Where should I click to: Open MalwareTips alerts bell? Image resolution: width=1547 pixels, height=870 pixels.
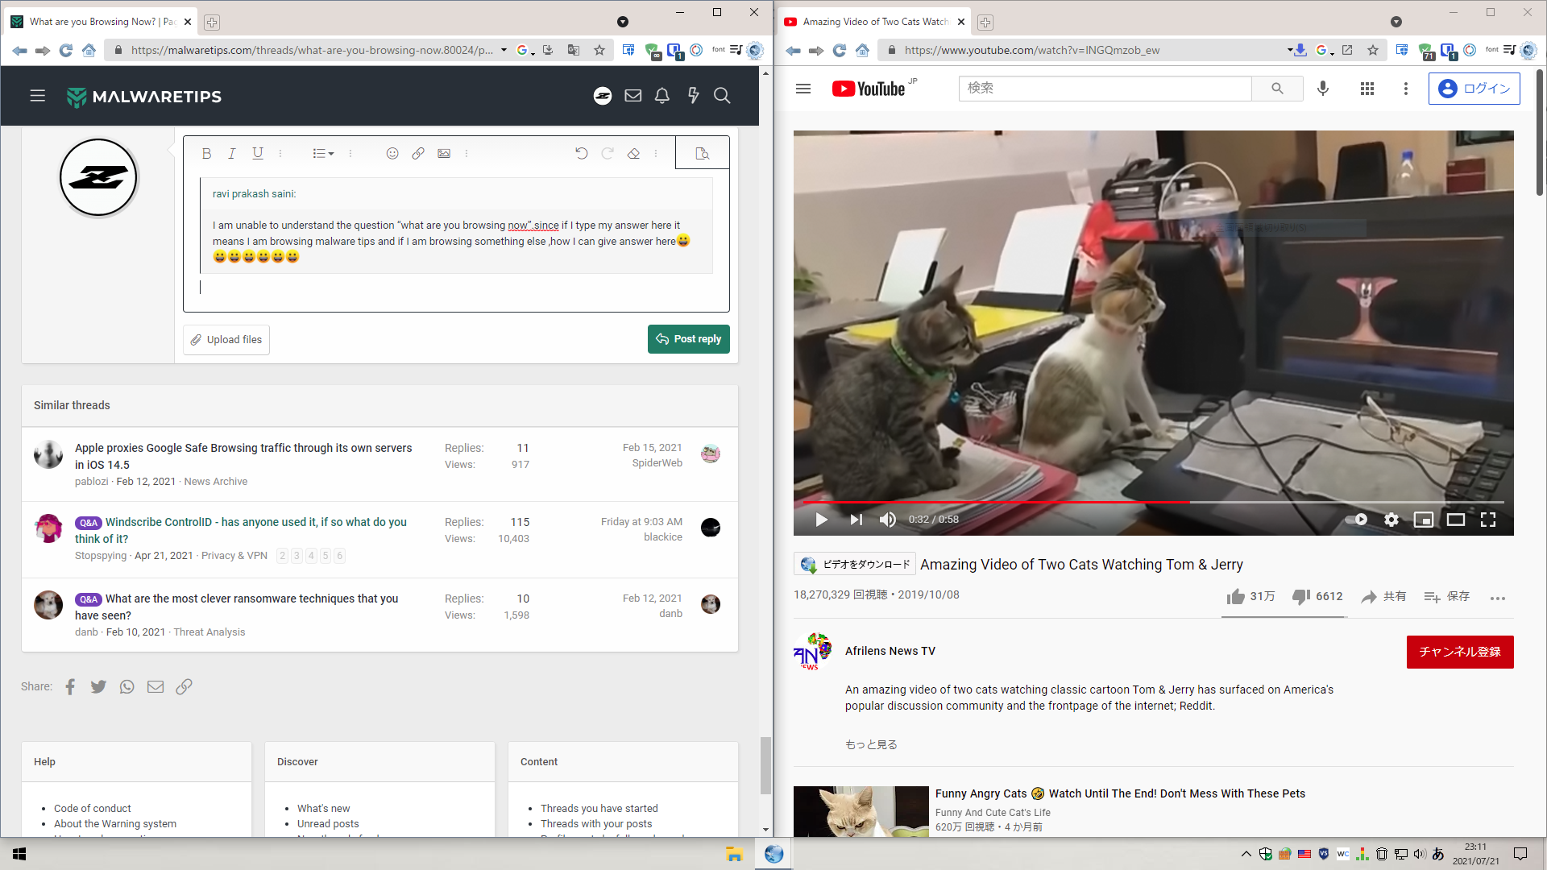(662, 96)
